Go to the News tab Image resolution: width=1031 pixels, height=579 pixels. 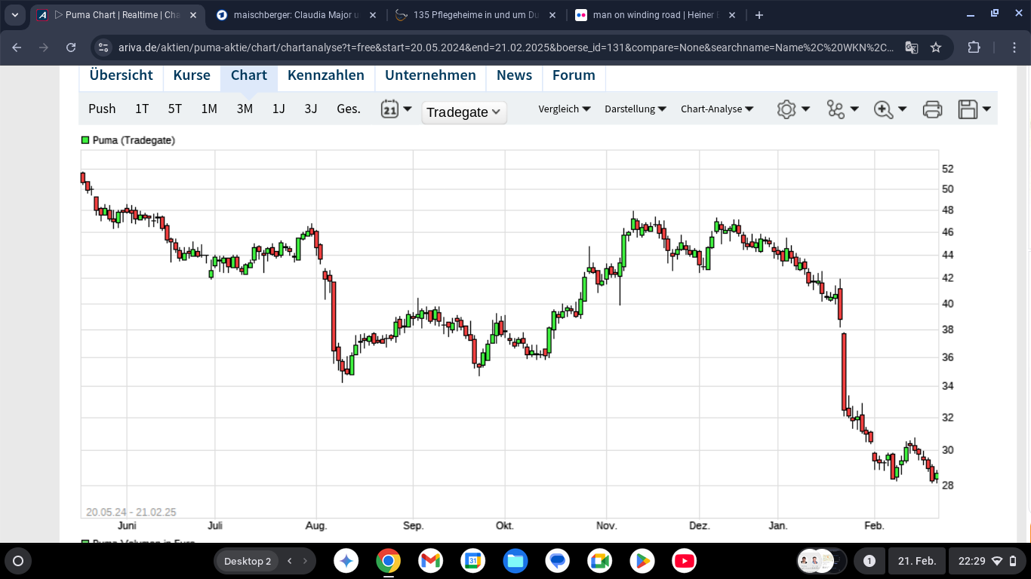pos(514,75)
